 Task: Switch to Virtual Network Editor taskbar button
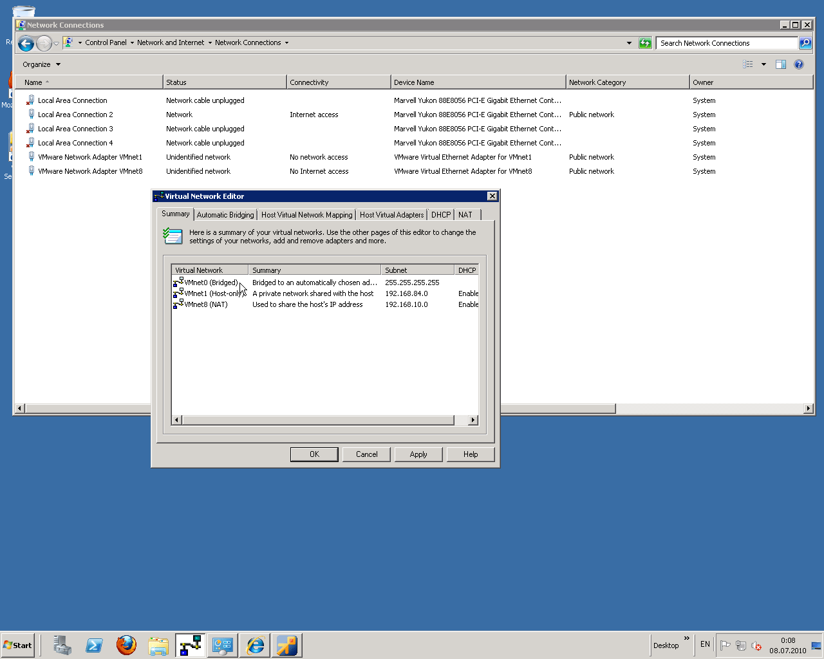pyautogui.click(x=191, y=645)
